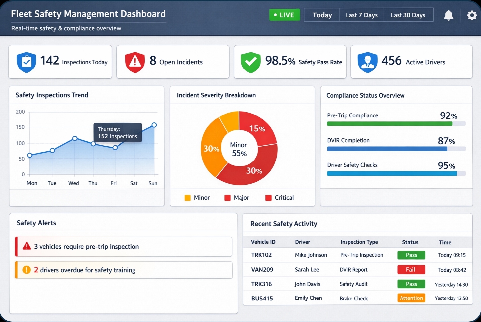The image size is (481, 322).
Task: Switch to the Last 7 Days tab
Action: (361, 15)
